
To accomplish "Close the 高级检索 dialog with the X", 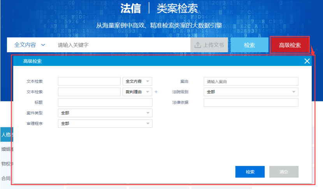I will coord(307,61).
